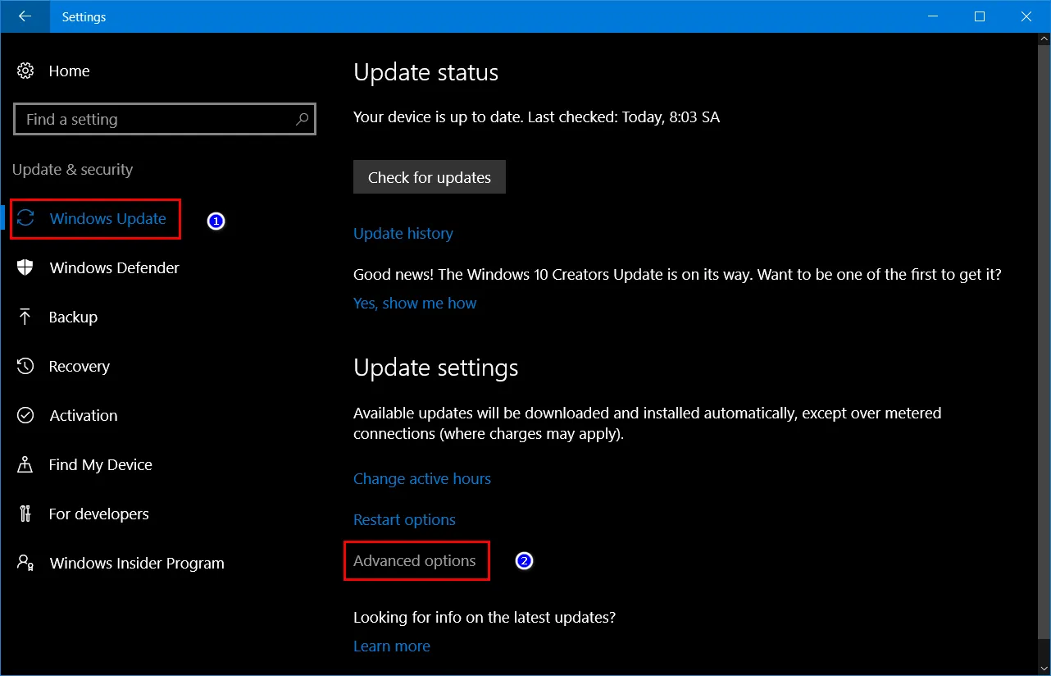The image size is (1051, 676).
Task: Open Advanced options link
Action: 415,560
